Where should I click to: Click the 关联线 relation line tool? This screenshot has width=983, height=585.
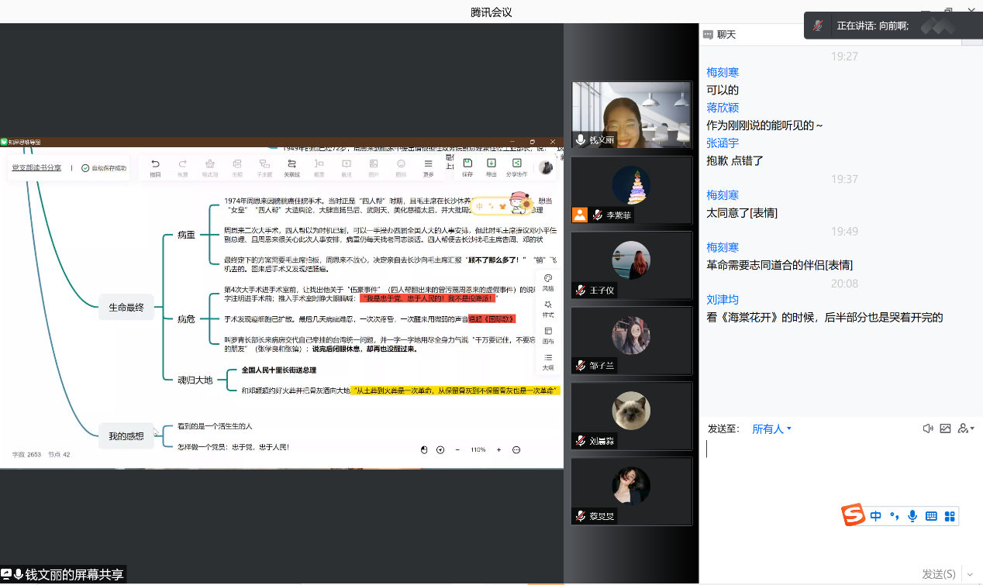click(291, 165)
